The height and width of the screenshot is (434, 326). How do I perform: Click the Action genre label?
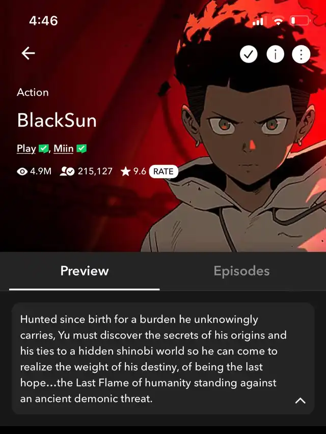coord(33,92)
